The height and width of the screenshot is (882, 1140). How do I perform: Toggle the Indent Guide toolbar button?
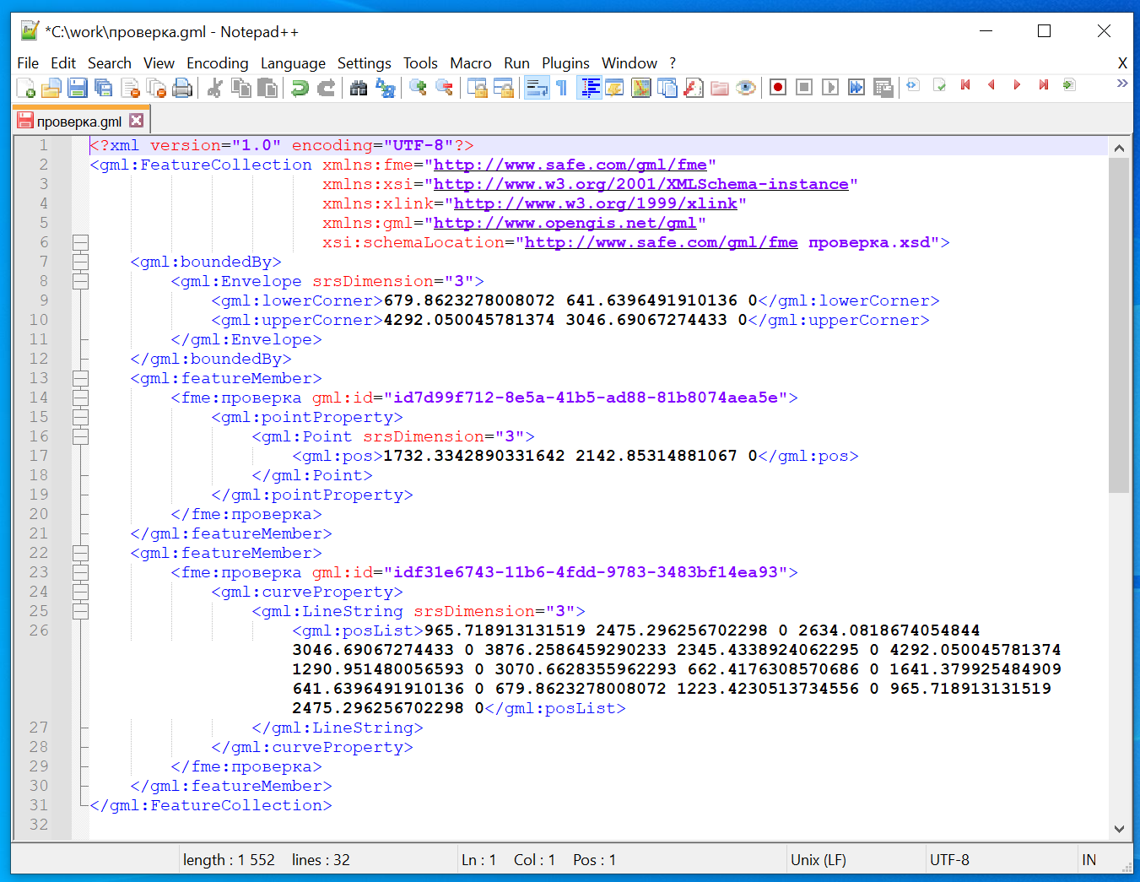[x=590, y=88]
